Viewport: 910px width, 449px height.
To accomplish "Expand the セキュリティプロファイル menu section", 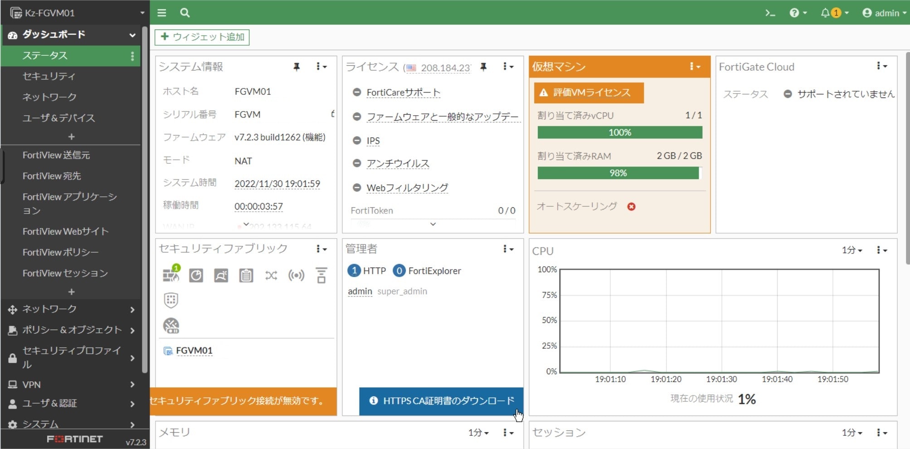I will click(x=71, y=357).
